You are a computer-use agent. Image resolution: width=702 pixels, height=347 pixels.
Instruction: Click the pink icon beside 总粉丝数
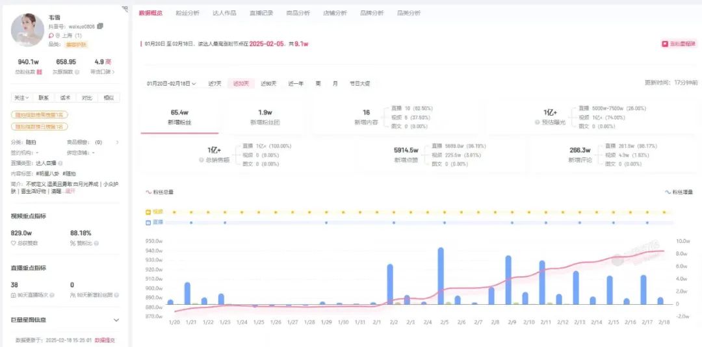click(40, 71)
